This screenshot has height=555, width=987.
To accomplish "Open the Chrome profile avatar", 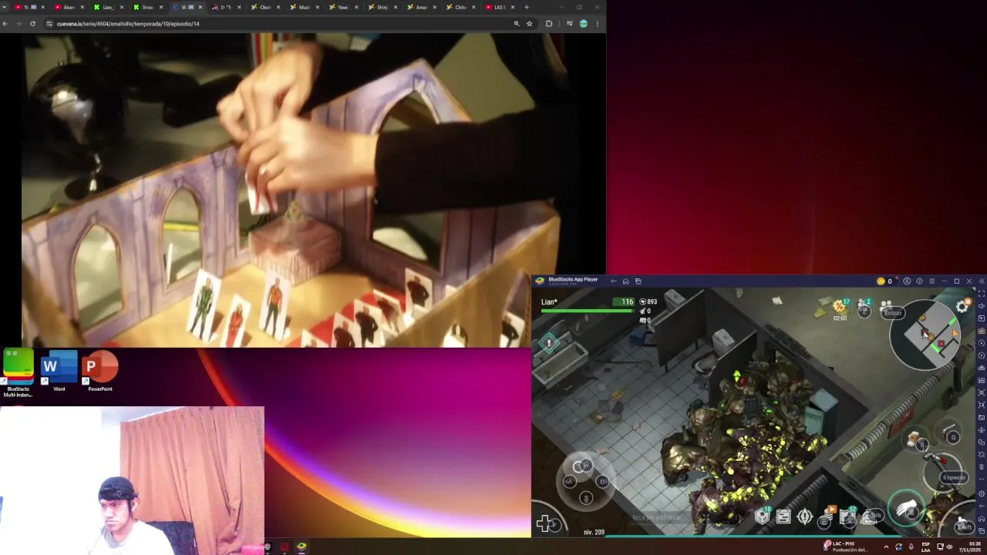I will point(584,24).
